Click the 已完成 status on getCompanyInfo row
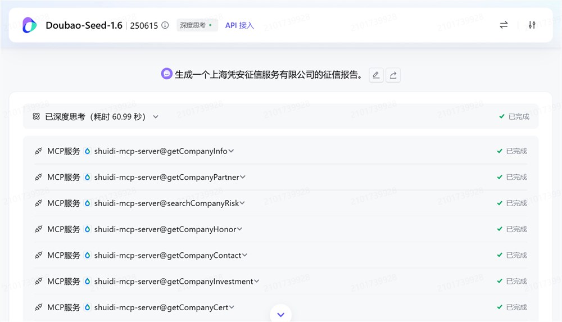The height and width of the screenshot is (322, 562). (512, 151)
